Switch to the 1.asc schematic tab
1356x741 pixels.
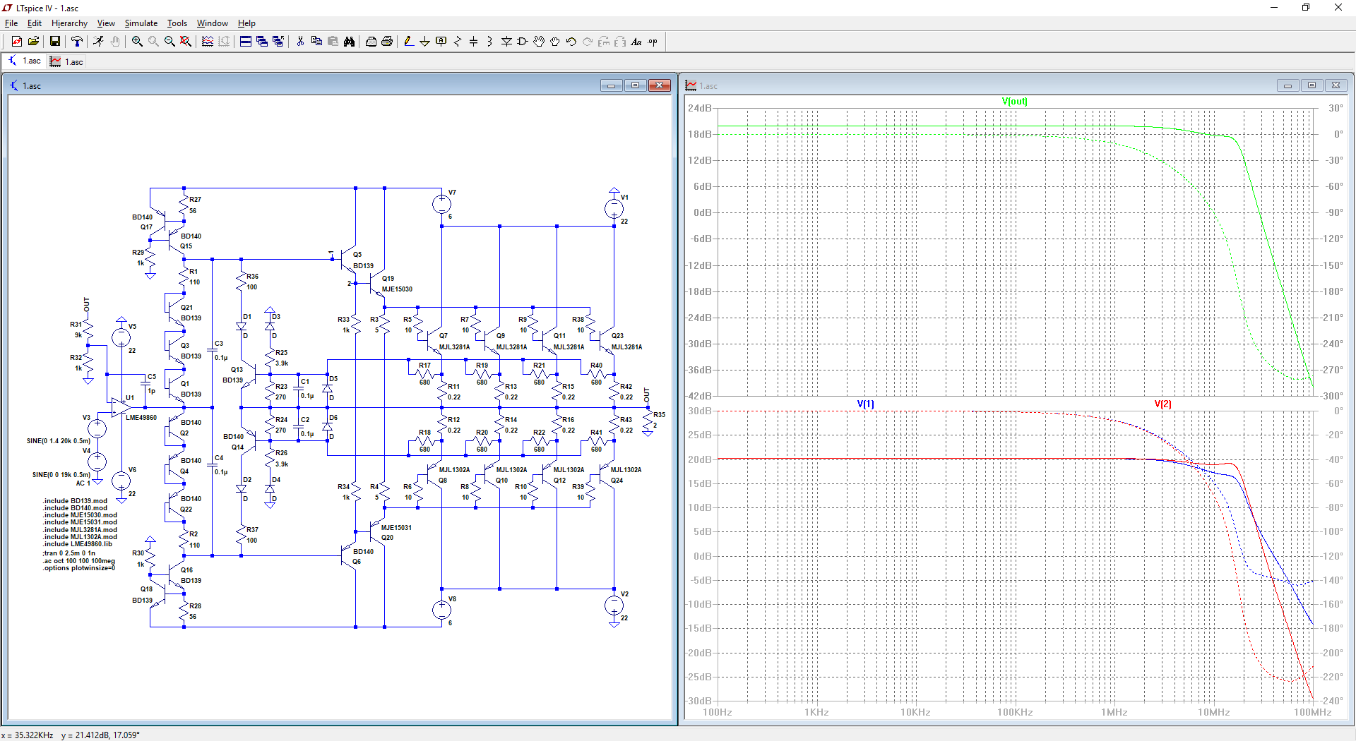tap(25, 61)
